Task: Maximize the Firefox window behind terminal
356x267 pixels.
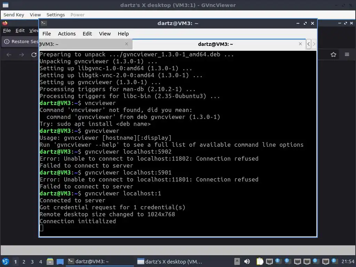Action: click(x=346, y=23)
